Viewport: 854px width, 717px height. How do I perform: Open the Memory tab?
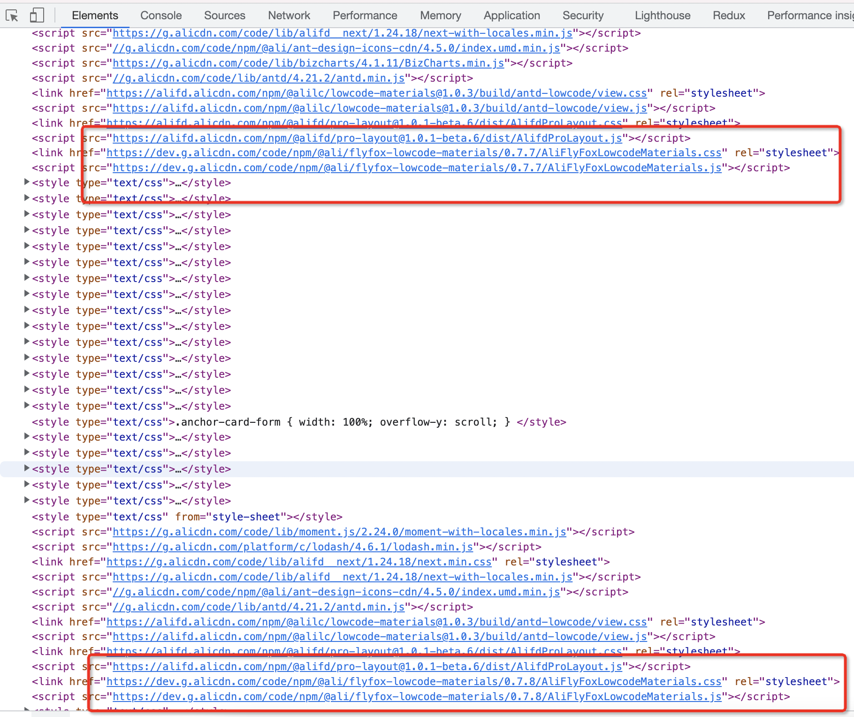[x=441, y=15]
